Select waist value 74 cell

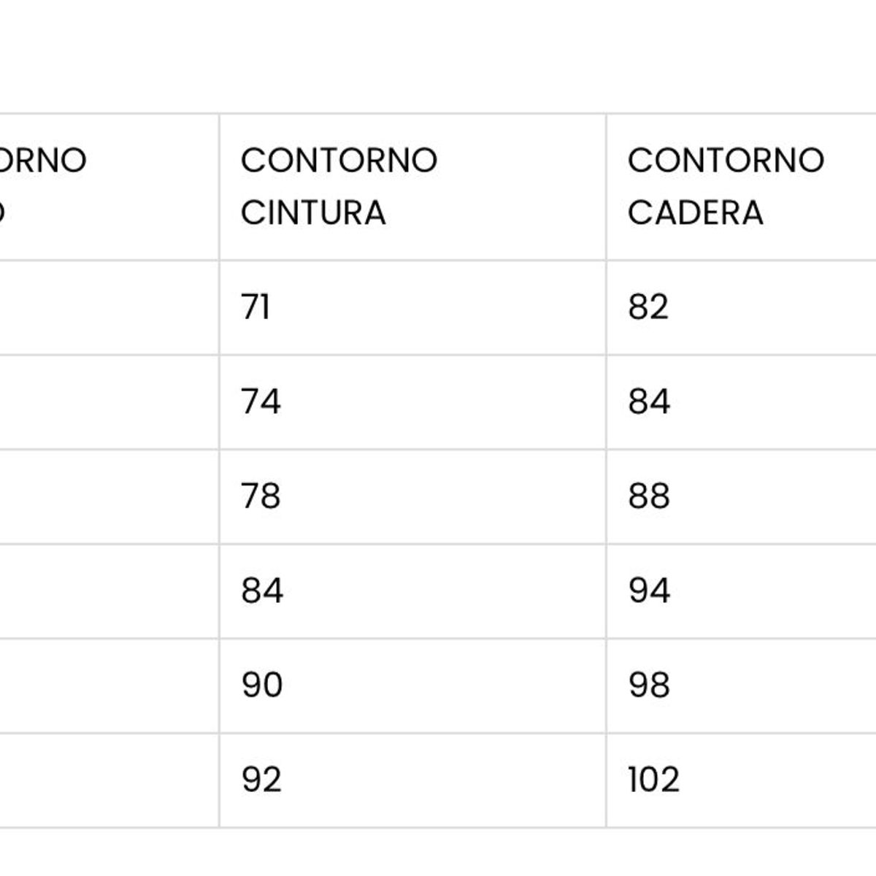tap(261, 402)
